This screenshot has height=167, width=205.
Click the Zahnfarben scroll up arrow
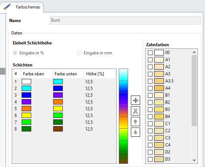194,52
